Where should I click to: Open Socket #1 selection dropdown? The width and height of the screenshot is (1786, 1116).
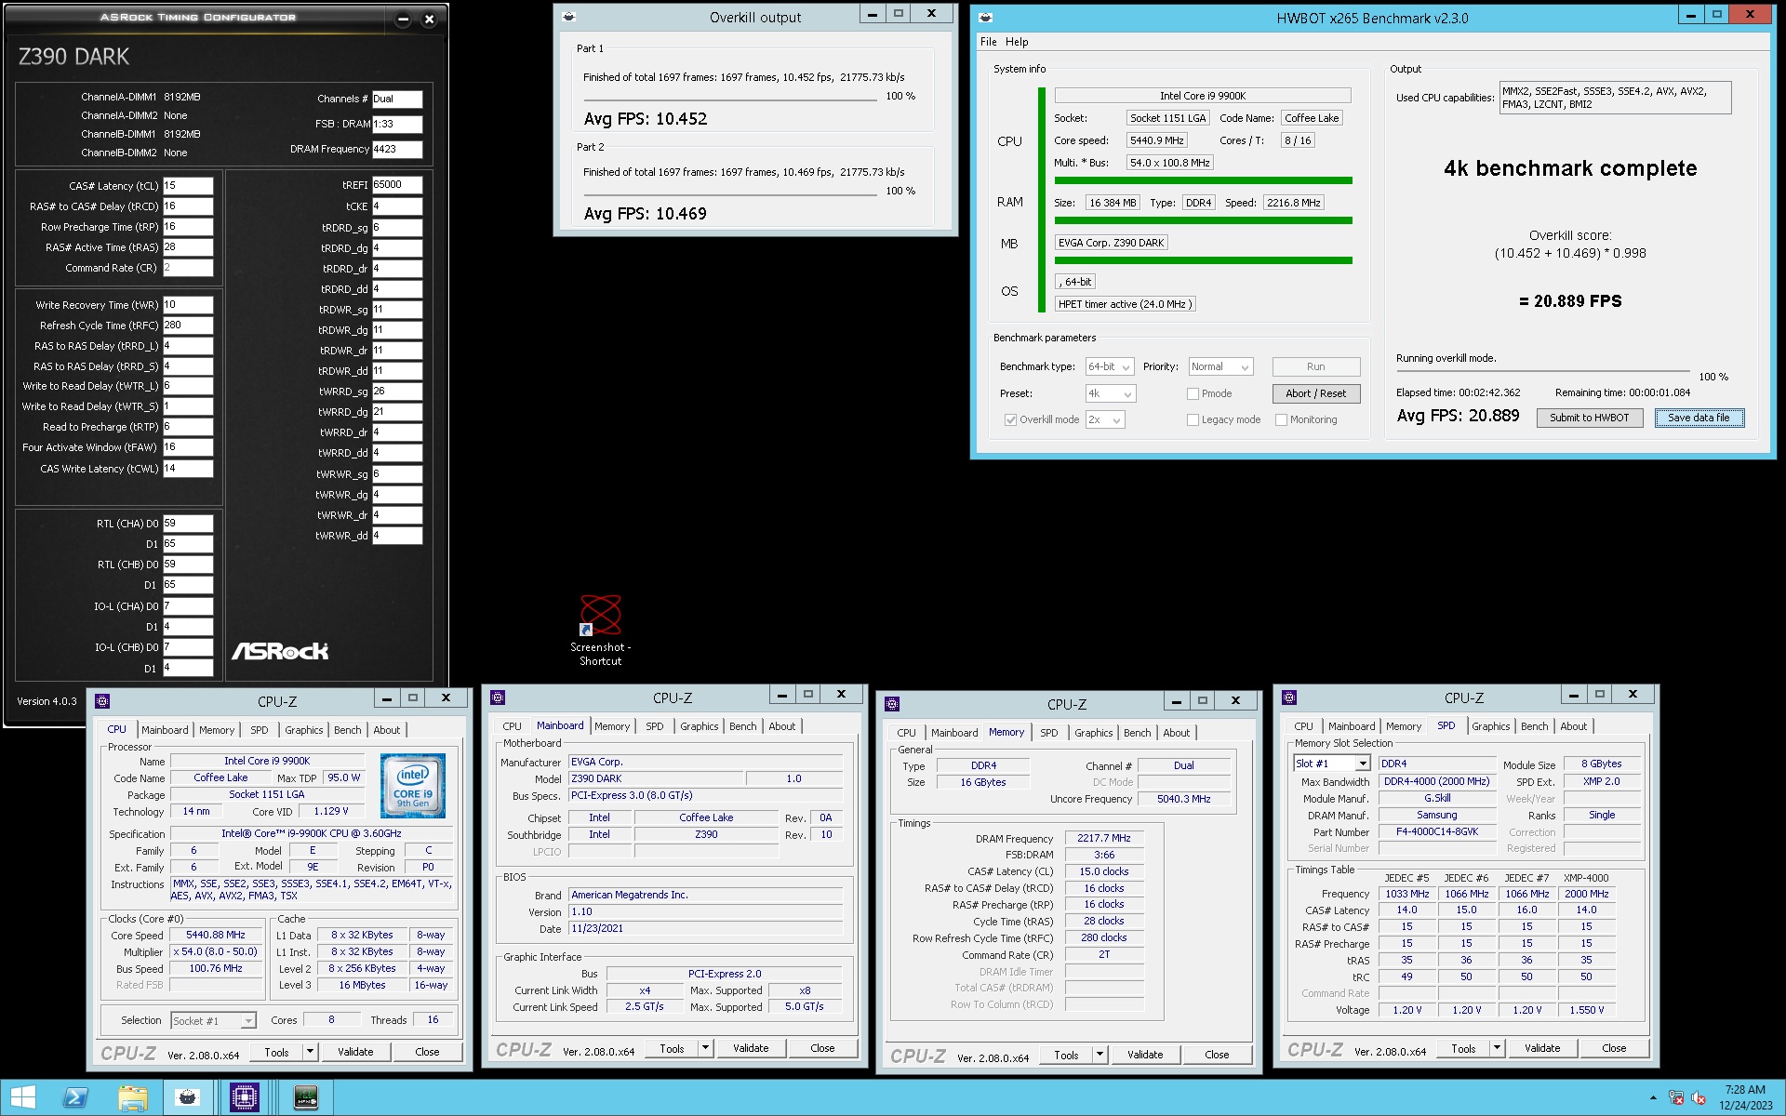[x=213, y=1020]
